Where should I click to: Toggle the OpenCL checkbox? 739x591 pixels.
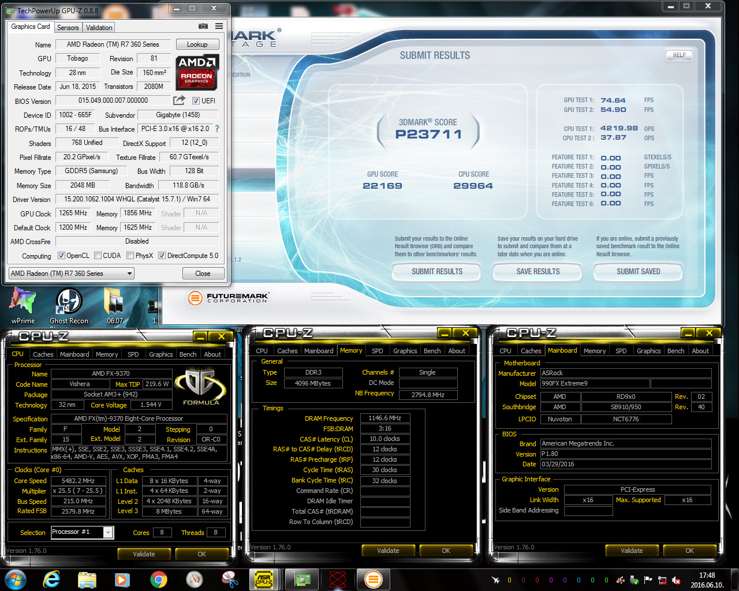[61, 255]
